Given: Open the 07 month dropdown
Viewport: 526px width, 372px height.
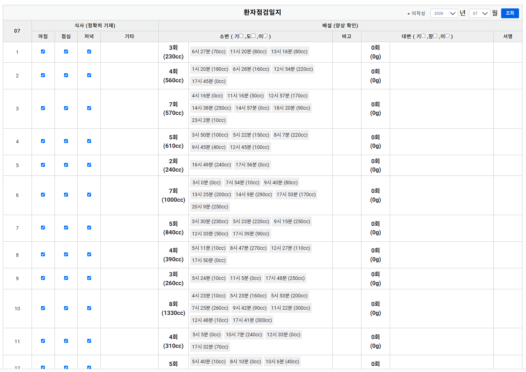Looking at the screenshot, I should click(479, 13).
